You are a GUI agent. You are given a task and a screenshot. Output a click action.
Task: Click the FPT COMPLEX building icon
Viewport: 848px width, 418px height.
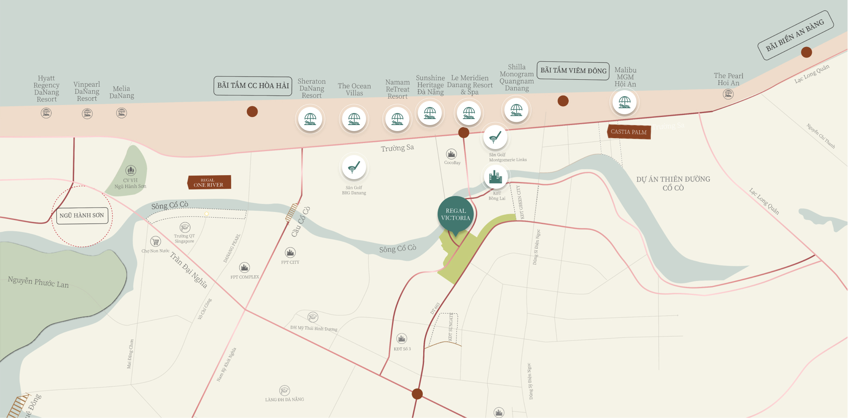244,267
